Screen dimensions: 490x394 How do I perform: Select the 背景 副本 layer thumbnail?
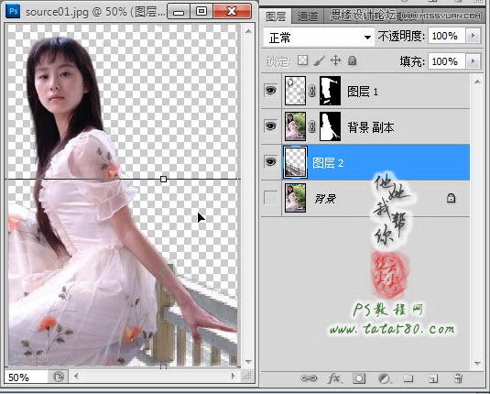click(295, 126)
